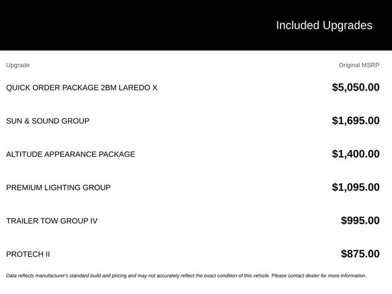Click the $875.00 price
This screenshot has width=392, height=294.
point(360,254)
